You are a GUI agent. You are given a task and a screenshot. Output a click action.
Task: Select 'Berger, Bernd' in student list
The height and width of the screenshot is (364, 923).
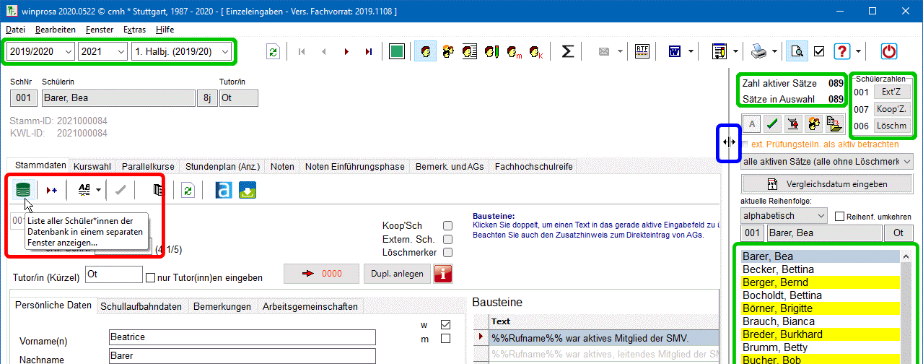pyautogui.click(x=775, y=282)
